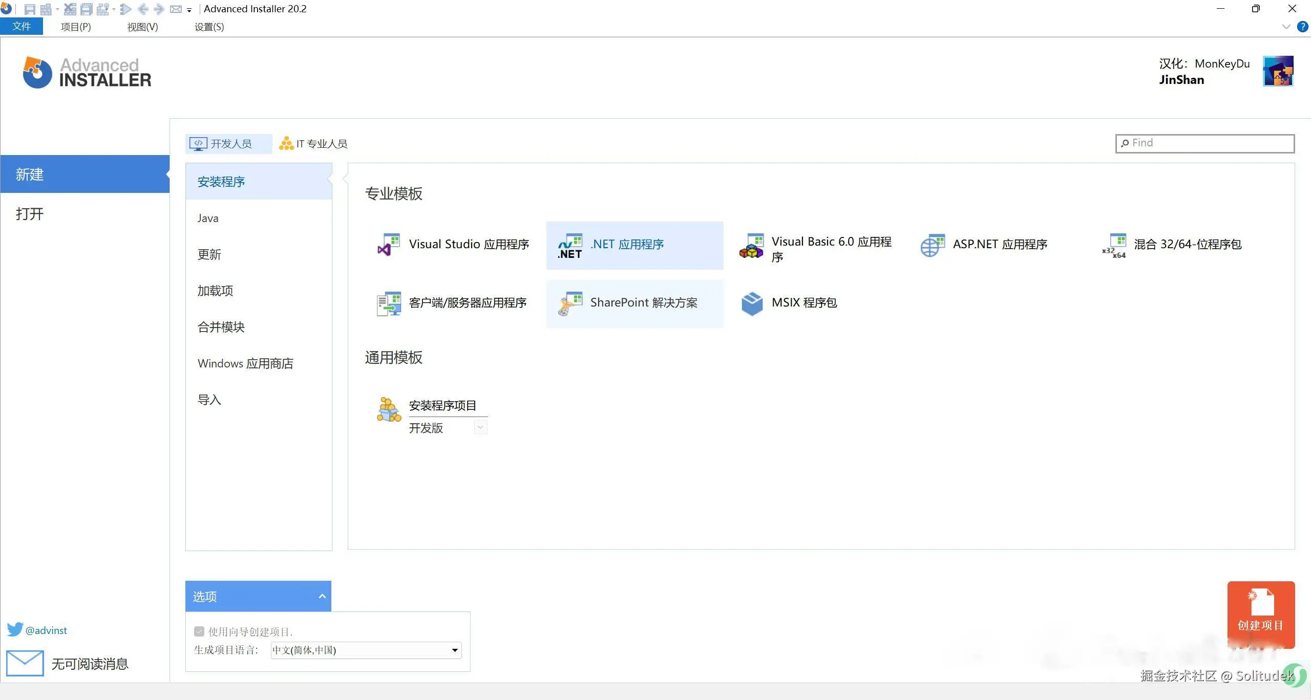Select the SharePoint 解决方案 template
This screenshot has height=700, width=1311.
635,303
